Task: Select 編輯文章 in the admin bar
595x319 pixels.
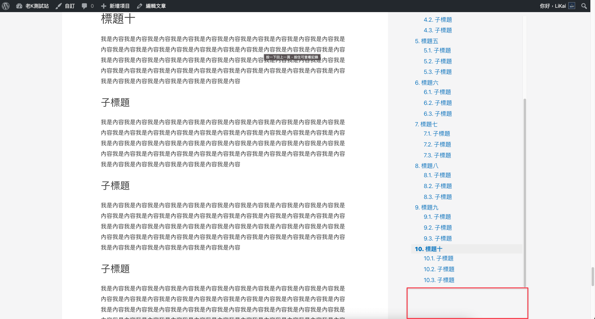Action: (x=156, y=6)
